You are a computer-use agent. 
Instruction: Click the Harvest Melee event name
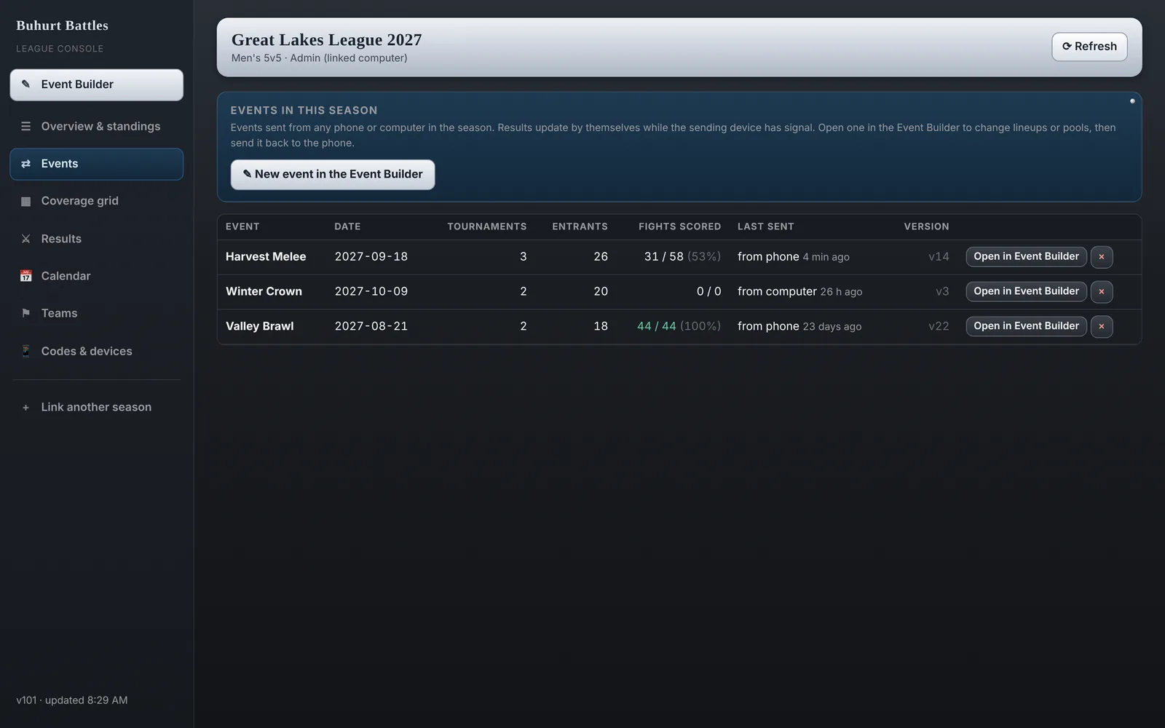(266, 257)
